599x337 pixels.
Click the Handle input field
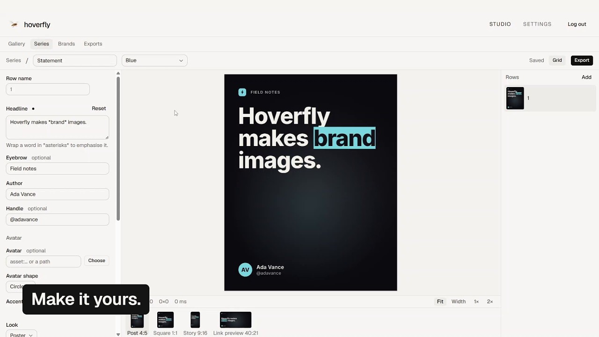click(58, 220)
